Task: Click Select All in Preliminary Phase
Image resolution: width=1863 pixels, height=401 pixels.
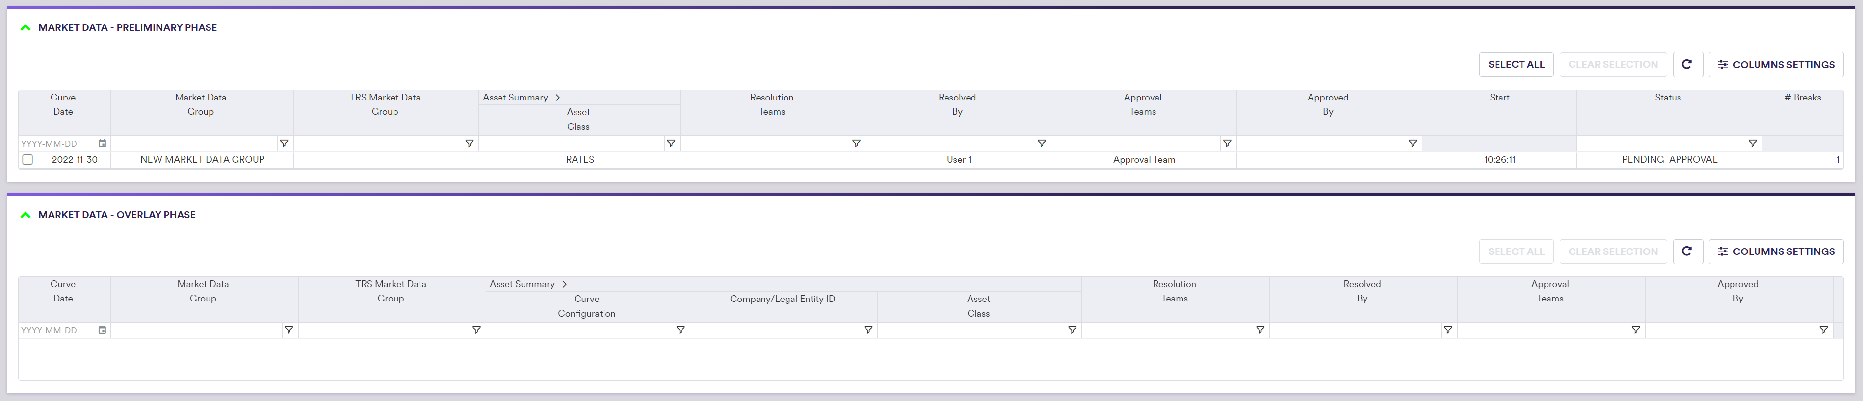Action: coord(1516,64)
